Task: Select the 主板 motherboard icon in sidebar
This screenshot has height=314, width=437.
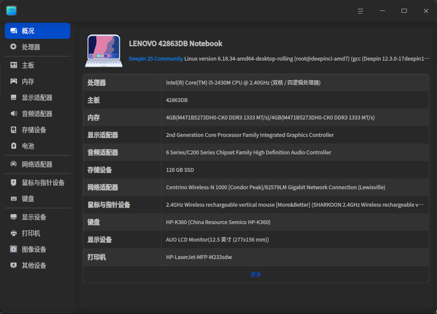Action: (x=14, y=65)
